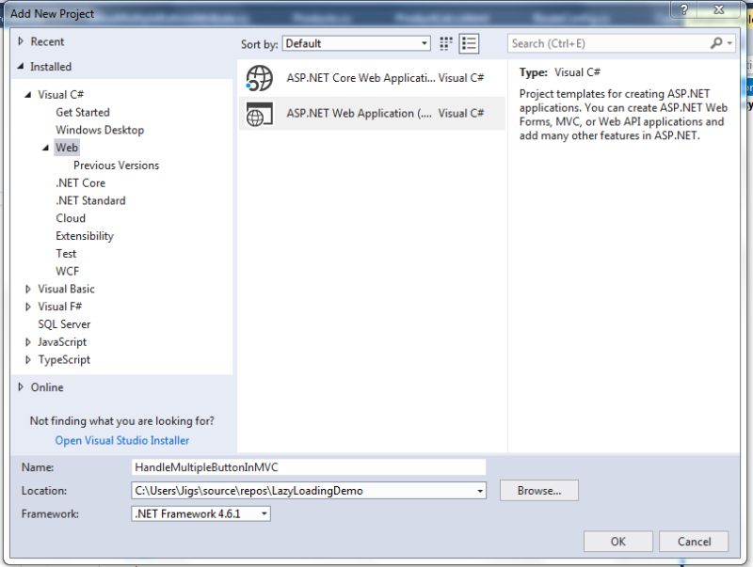Viewport: 753px width, 567px height.
Task: Expand the TypeScript node
Action: [x=28, y=360]
